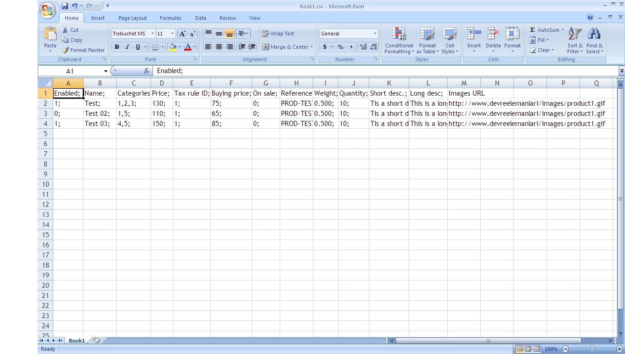
Task: Open Conditional Formatting options
Action: point(399,40)
